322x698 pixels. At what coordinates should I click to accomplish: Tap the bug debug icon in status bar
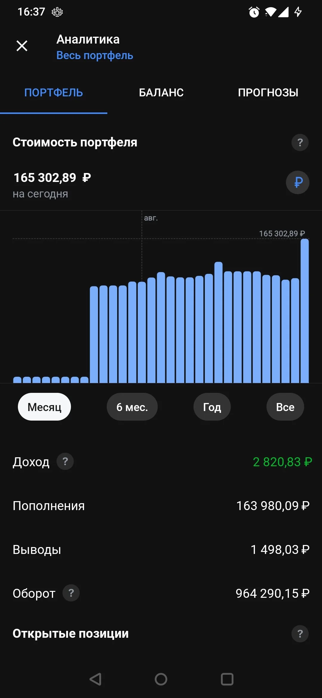pos(57,12)
